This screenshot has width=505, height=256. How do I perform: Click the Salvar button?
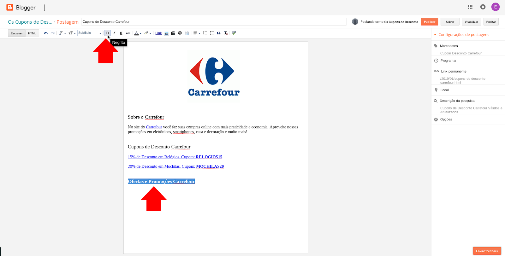coord(450,22)
